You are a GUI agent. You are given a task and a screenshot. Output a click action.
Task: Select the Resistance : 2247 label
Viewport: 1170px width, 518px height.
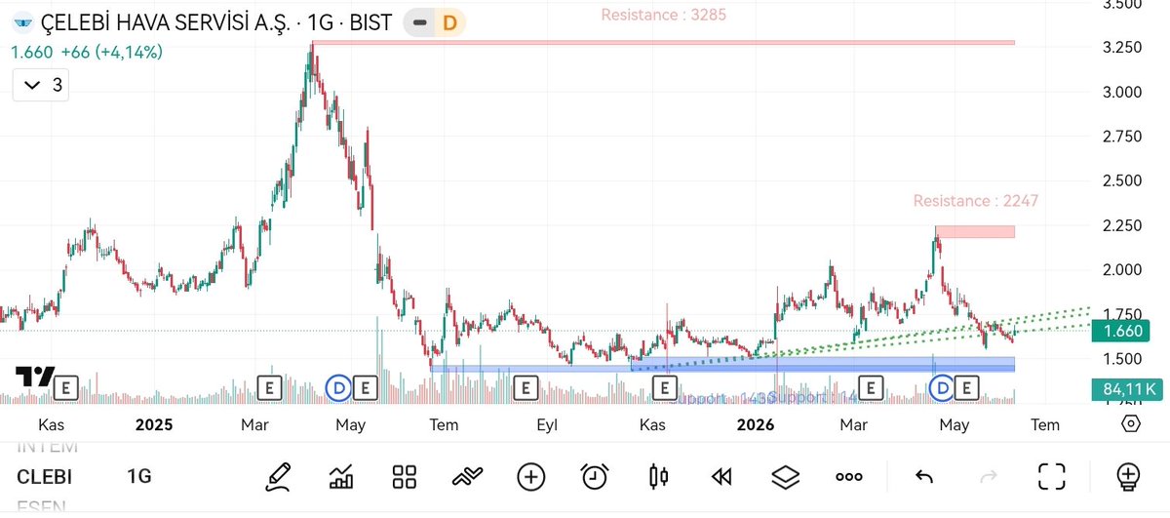pos(976,201)
